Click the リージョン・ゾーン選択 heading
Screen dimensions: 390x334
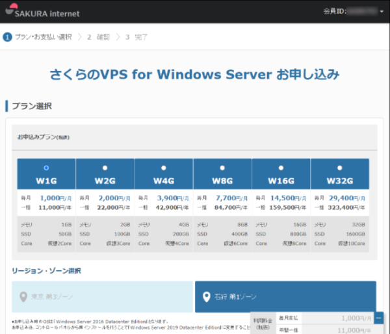47,271
